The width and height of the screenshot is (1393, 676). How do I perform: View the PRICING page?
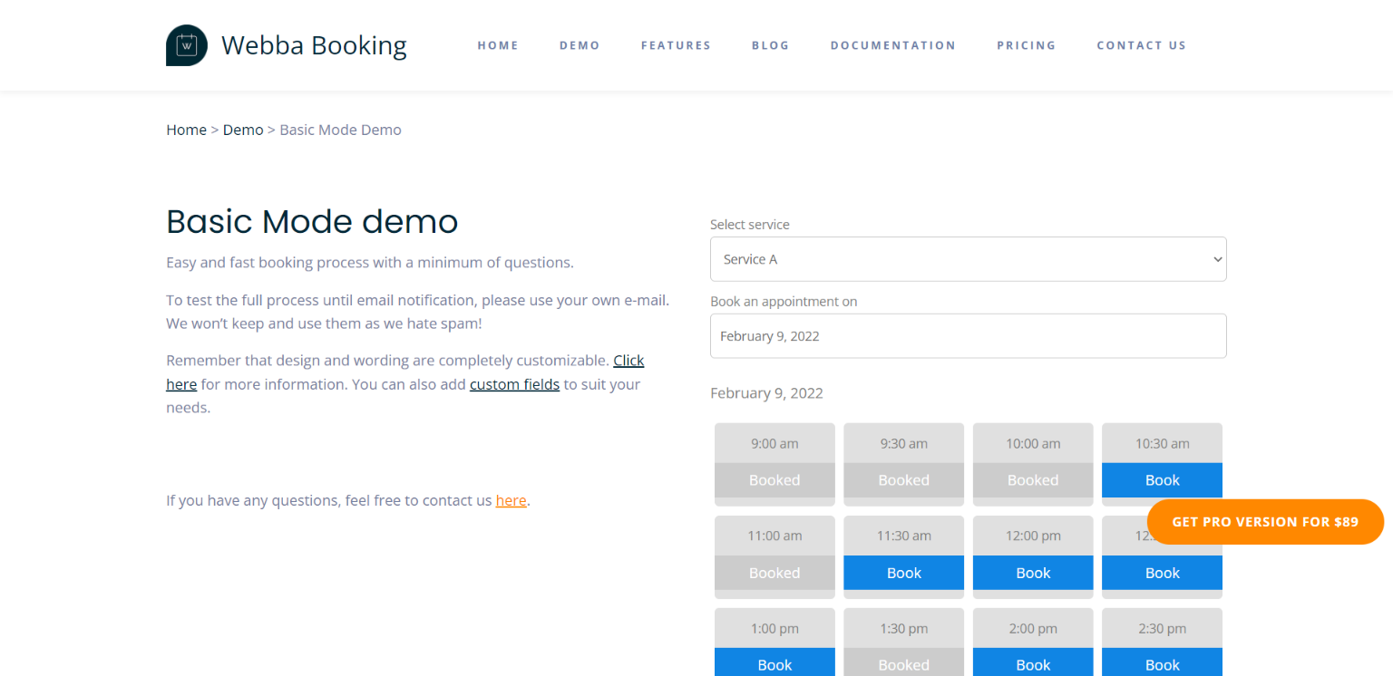click(x=1026, y=45)
